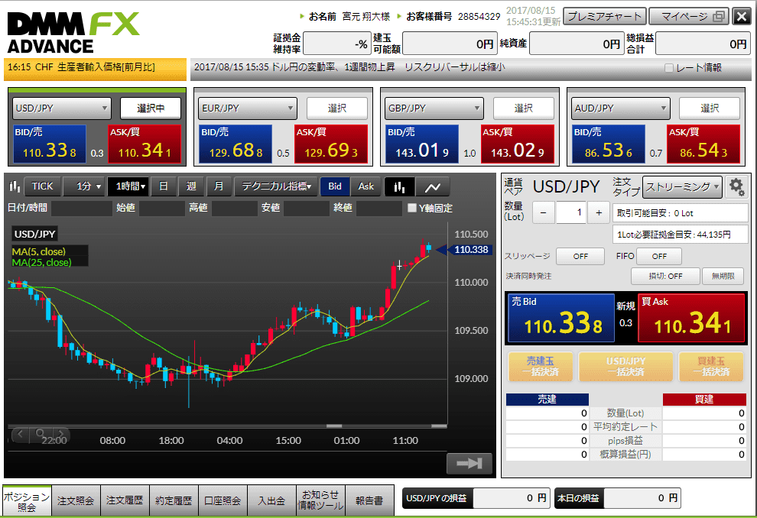Open the deposit and withdrawal tab
The width and height of the screenshot is (757, 518).
271,500
